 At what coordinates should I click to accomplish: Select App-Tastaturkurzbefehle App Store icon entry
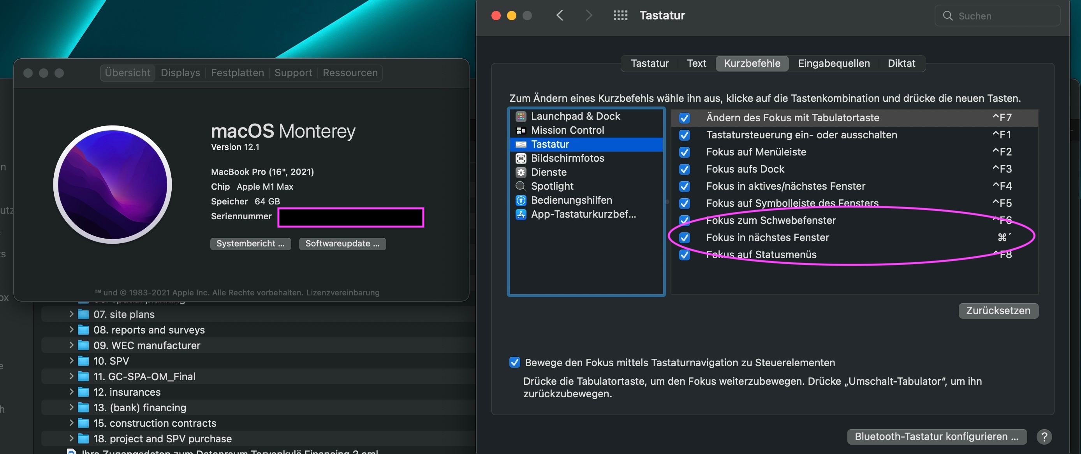(521, 215)
